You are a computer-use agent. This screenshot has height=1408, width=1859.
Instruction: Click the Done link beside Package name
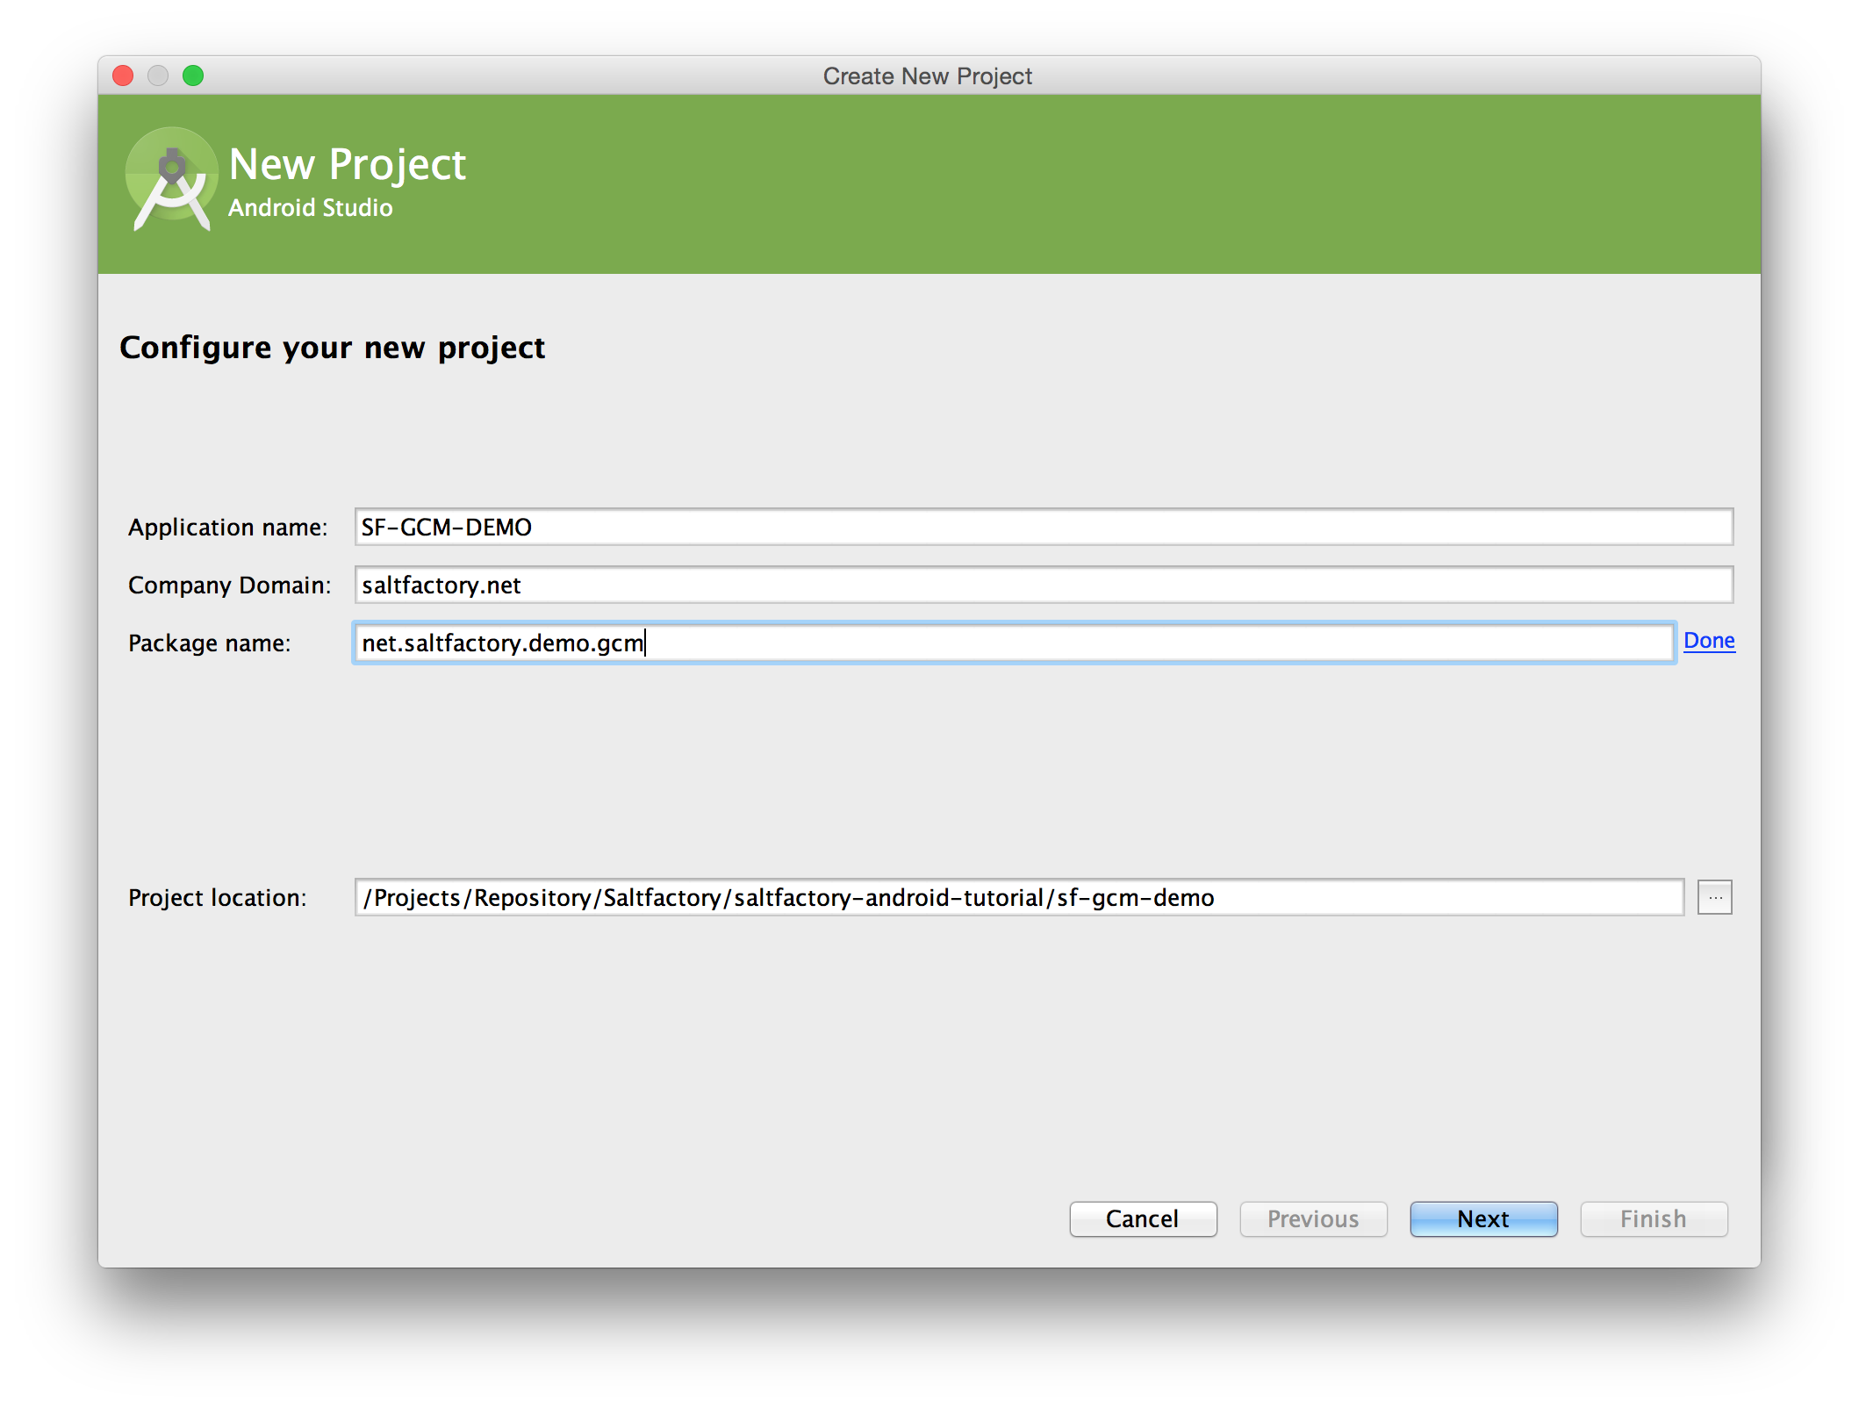pyautogui.click(x=1709, y=641)
